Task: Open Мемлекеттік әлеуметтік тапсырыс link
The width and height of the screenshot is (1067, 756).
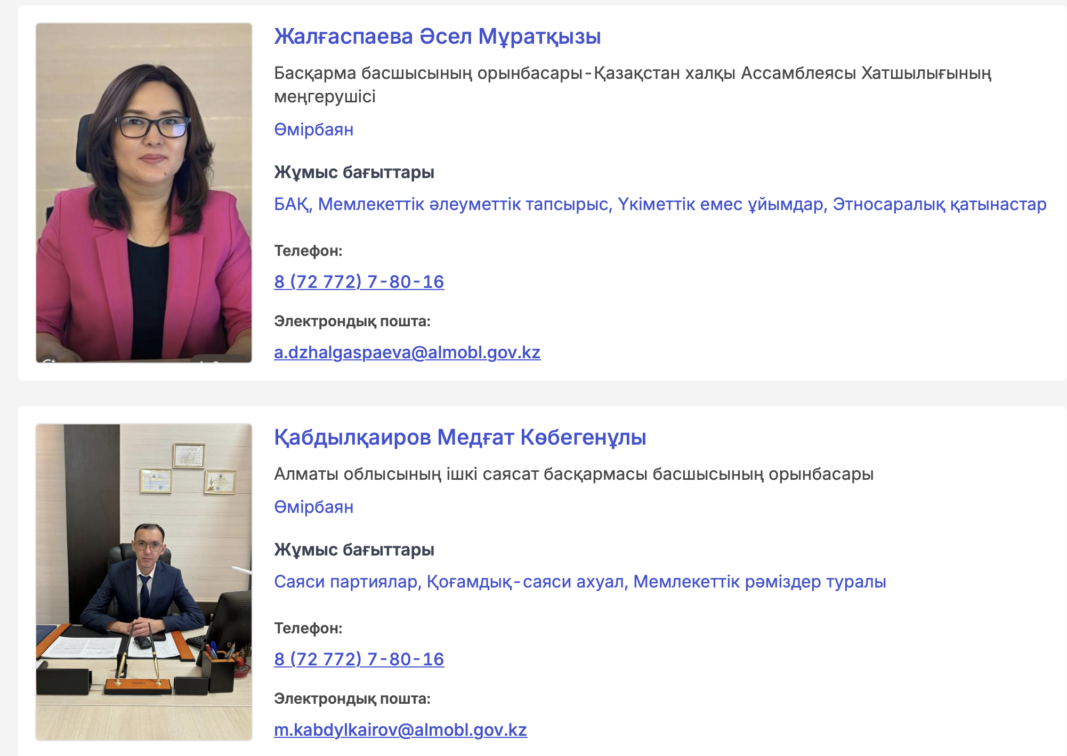Action: click(464, 205)
